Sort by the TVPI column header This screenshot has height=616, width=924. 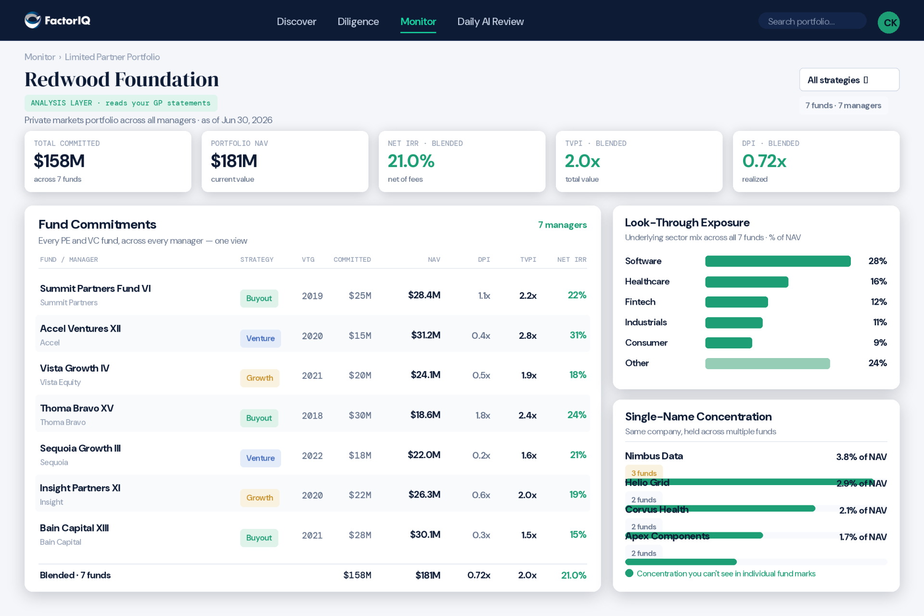[528, 259]
